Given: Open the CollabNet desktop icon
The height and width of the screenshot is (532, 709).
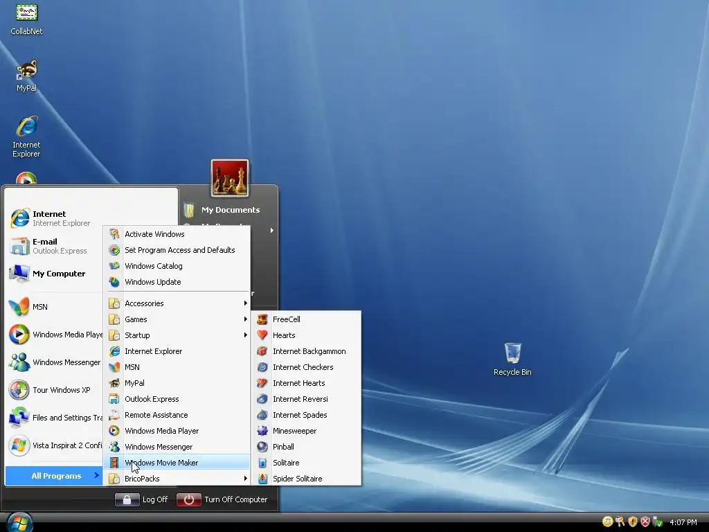Looking at the screenshot, I should (x=26, y=19).
